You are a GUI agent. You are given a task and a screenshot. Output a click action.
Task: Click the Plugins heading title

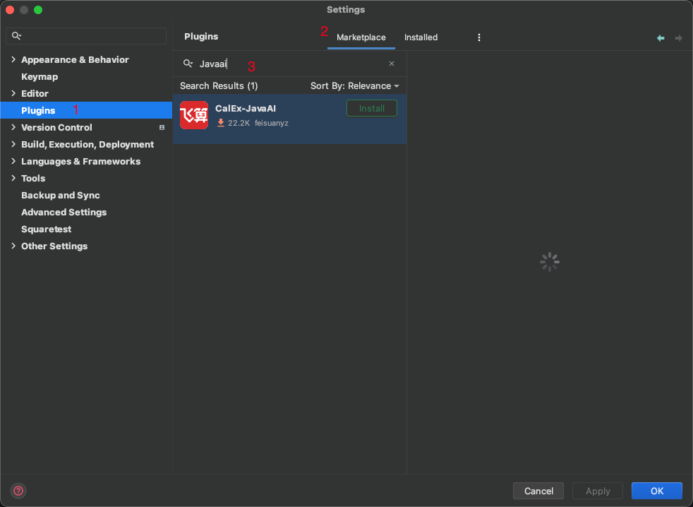click(x=201, y=36)
